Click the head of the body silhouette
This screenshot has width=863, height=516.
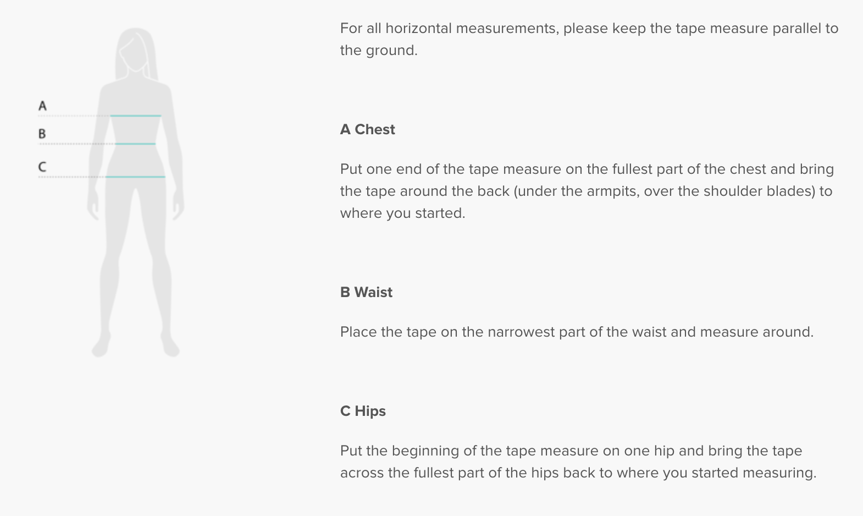pyautogui.click(x=135, y=50)
